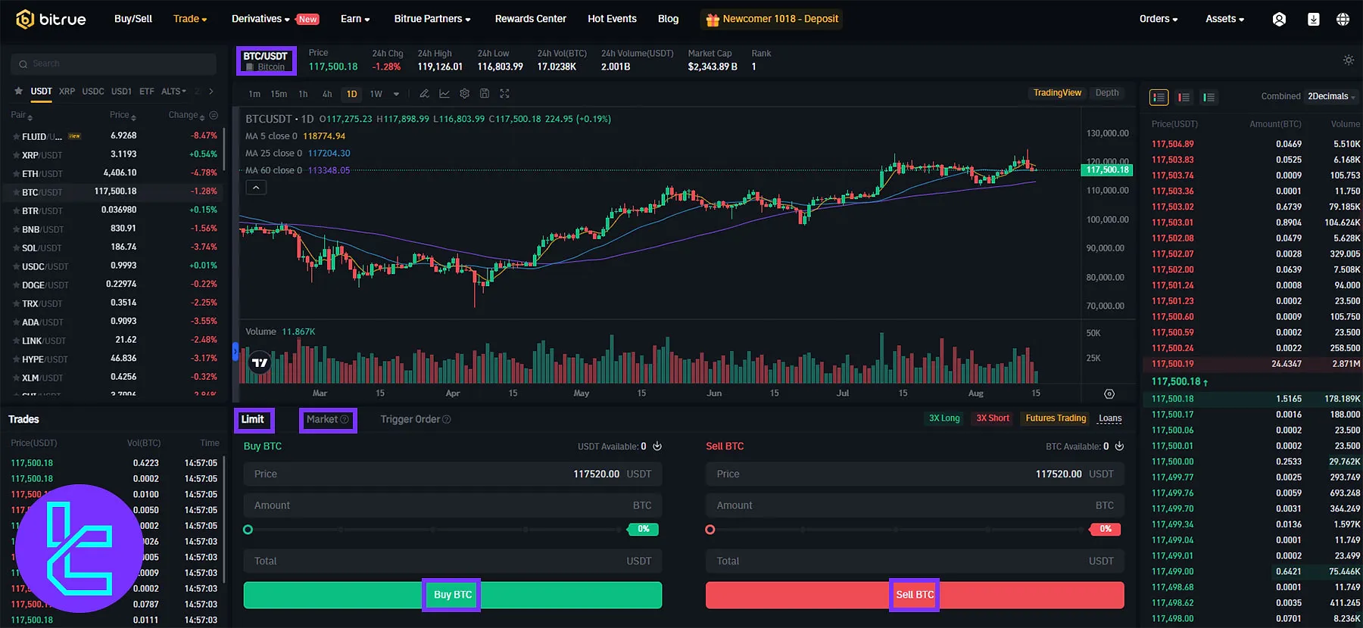
Task: Open the ALTS market dropdown
Action: tap(173, 92)
